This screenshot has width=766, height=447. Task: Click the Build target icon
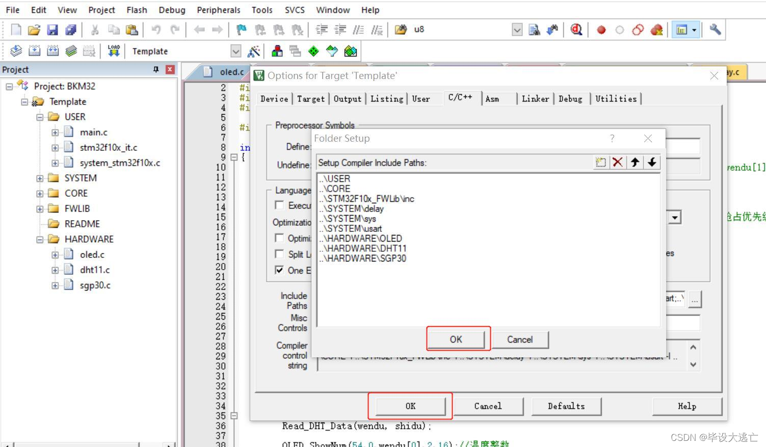pos(34,51)
